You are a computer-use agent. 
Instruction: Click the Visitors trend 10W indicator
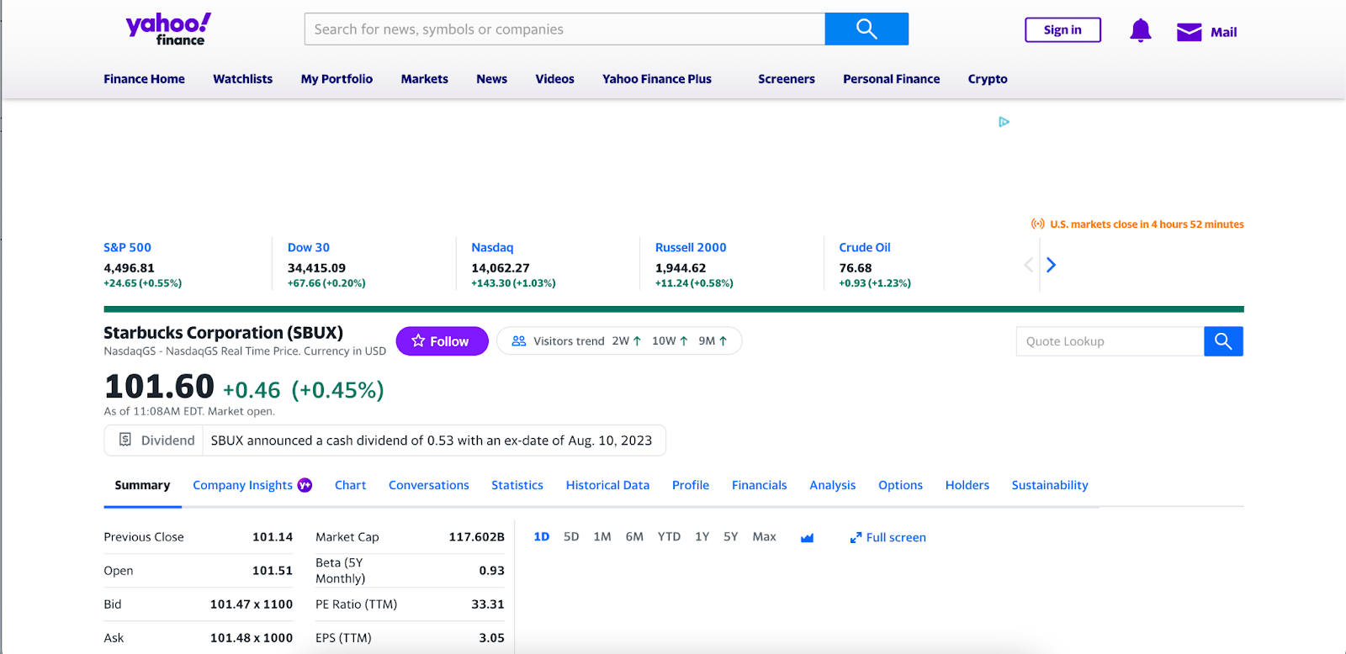coord(670,340)
